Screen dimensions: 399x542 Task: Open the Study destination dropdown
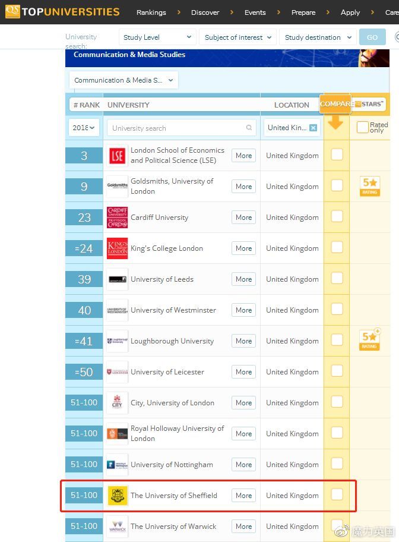[318, 37]
